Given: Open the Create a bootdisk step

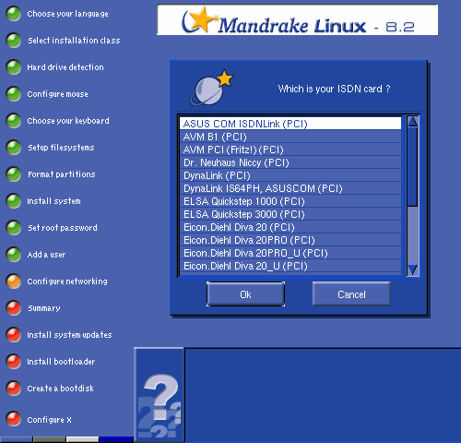Looking at the screenshot, I should tap(61, 389).
